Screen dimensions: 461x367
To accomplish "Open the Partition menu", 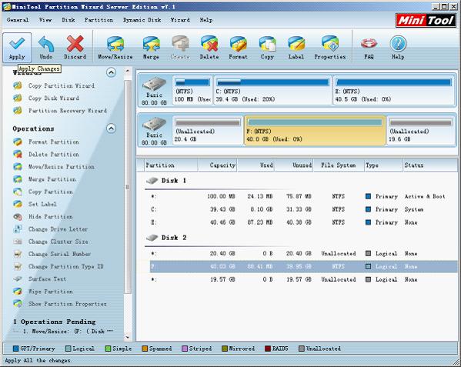I will pyautogui.click(x=99, y=20).
